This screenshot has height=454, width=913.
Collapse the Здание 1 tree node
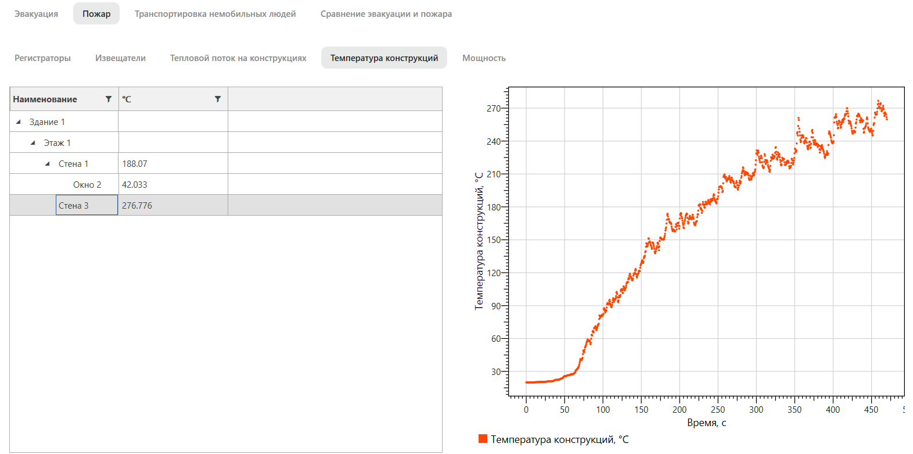(x=18, y=122)
